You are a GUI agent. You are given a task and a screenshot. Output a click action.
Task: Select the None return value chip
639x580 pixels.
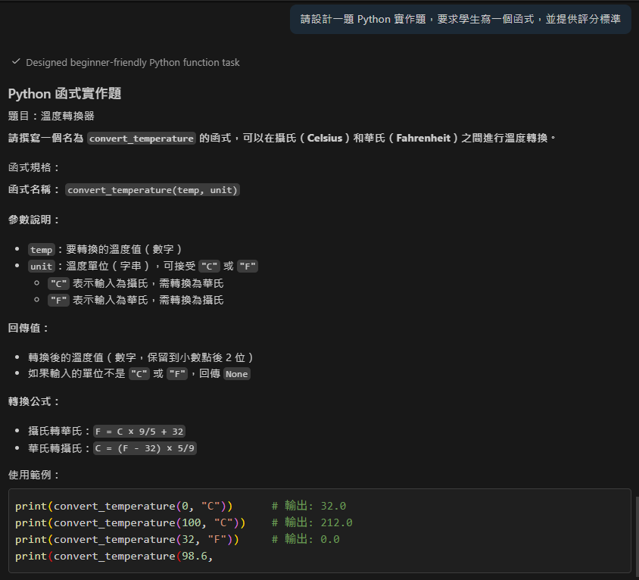[236, 373]
